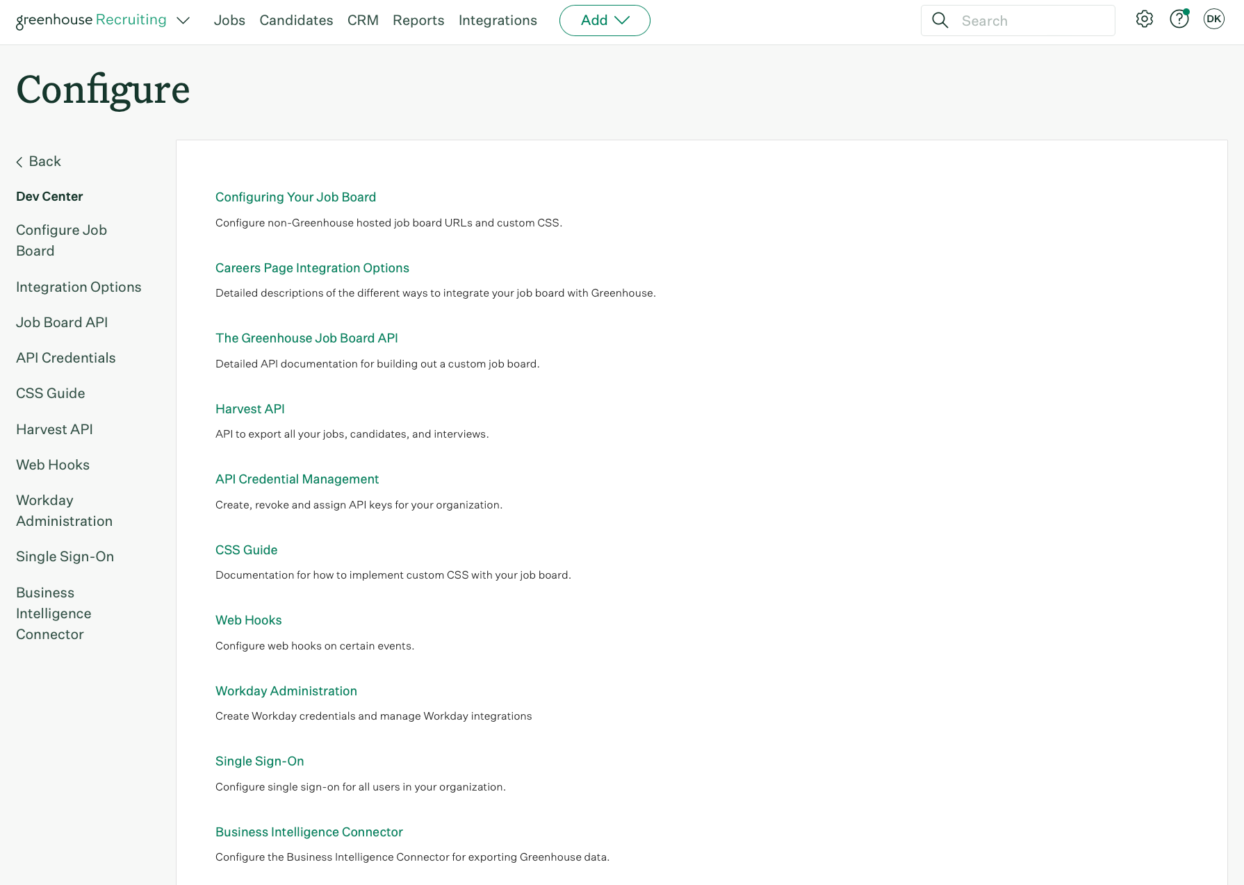Image resolution: width=1244 pixels, height=885 pixels.
Task: Open Configuring Your Job Board link
Action: pyautogui.click(x=295, y=197)
